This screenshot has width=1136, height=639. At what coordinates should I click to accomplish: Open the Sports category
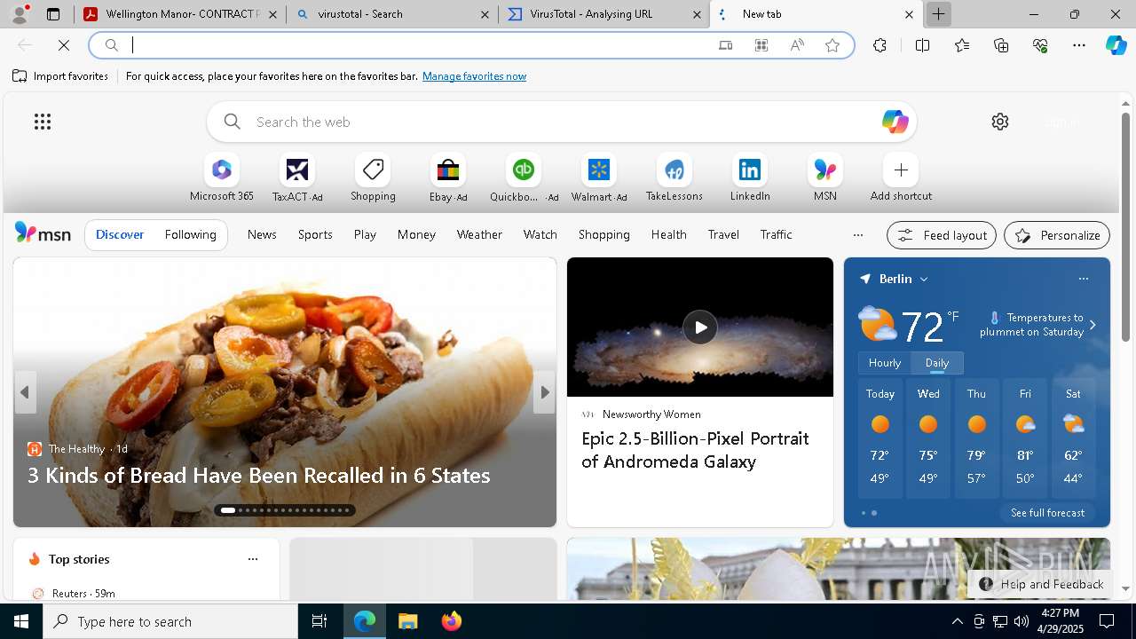click(315, 234)
